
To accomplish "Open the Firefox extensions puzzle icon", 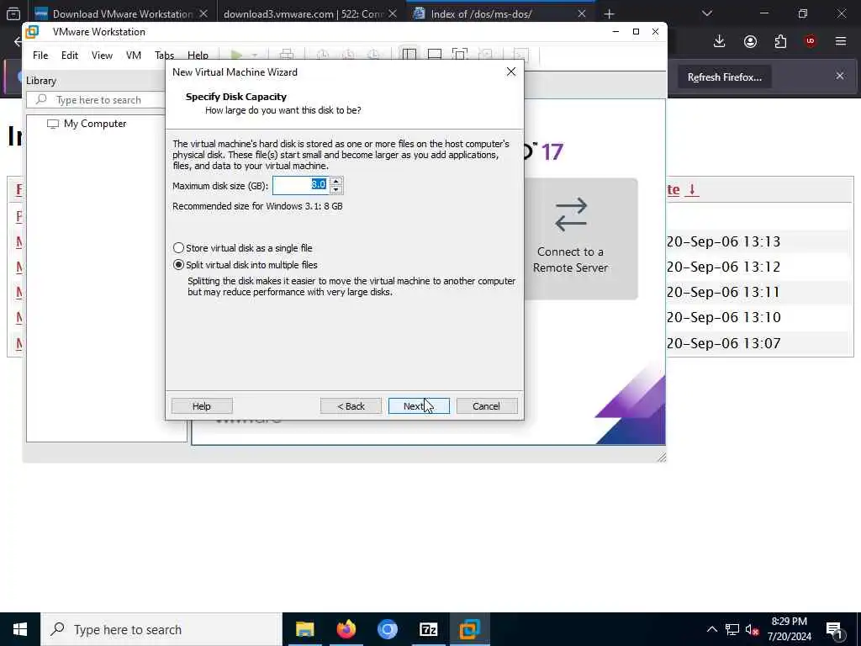I will pos(780,41).
